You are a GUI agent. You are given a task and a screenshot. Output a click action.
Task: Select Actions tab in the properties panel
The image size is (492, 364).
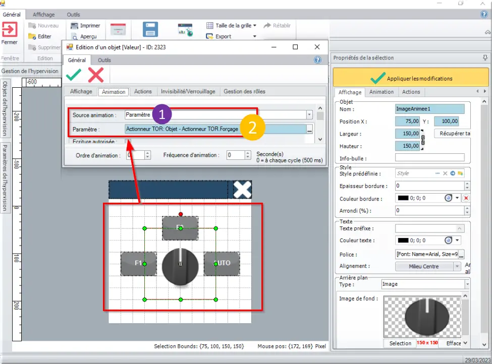tap(411, 92)
